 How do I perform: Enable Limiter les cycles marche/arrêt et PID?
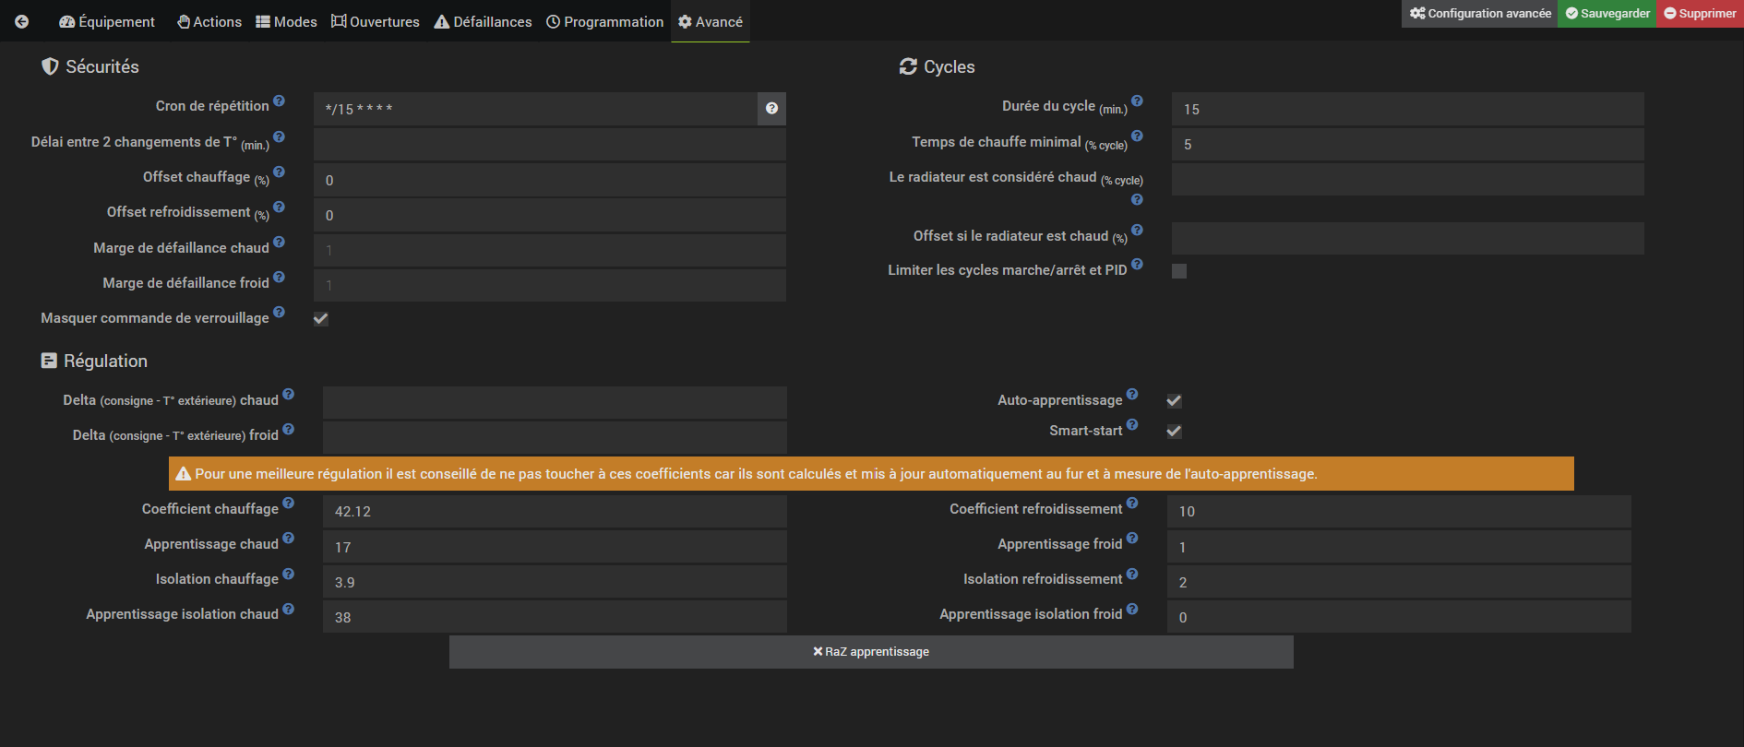coord(1179,271)
